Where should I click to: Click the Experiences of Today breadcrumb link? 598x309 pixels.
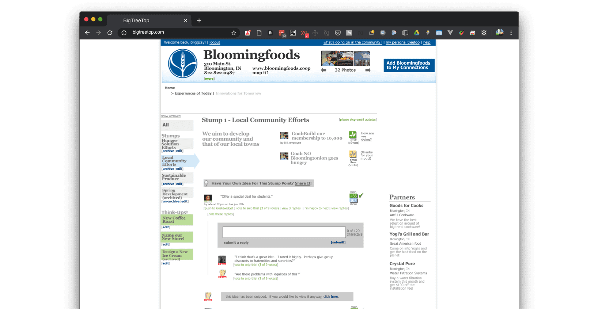pyautogui.click(x=193, y=94)
